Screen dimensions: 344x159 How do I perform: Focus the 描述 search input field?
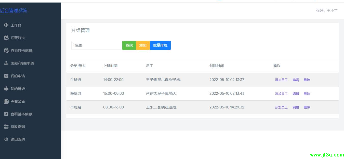click(97, 45)
